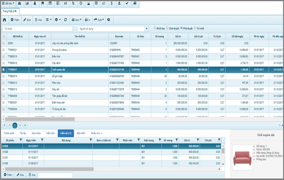Check the row checkbox for device 00001
The width and height of the screenshot is (284, 180).
point(4,43)
